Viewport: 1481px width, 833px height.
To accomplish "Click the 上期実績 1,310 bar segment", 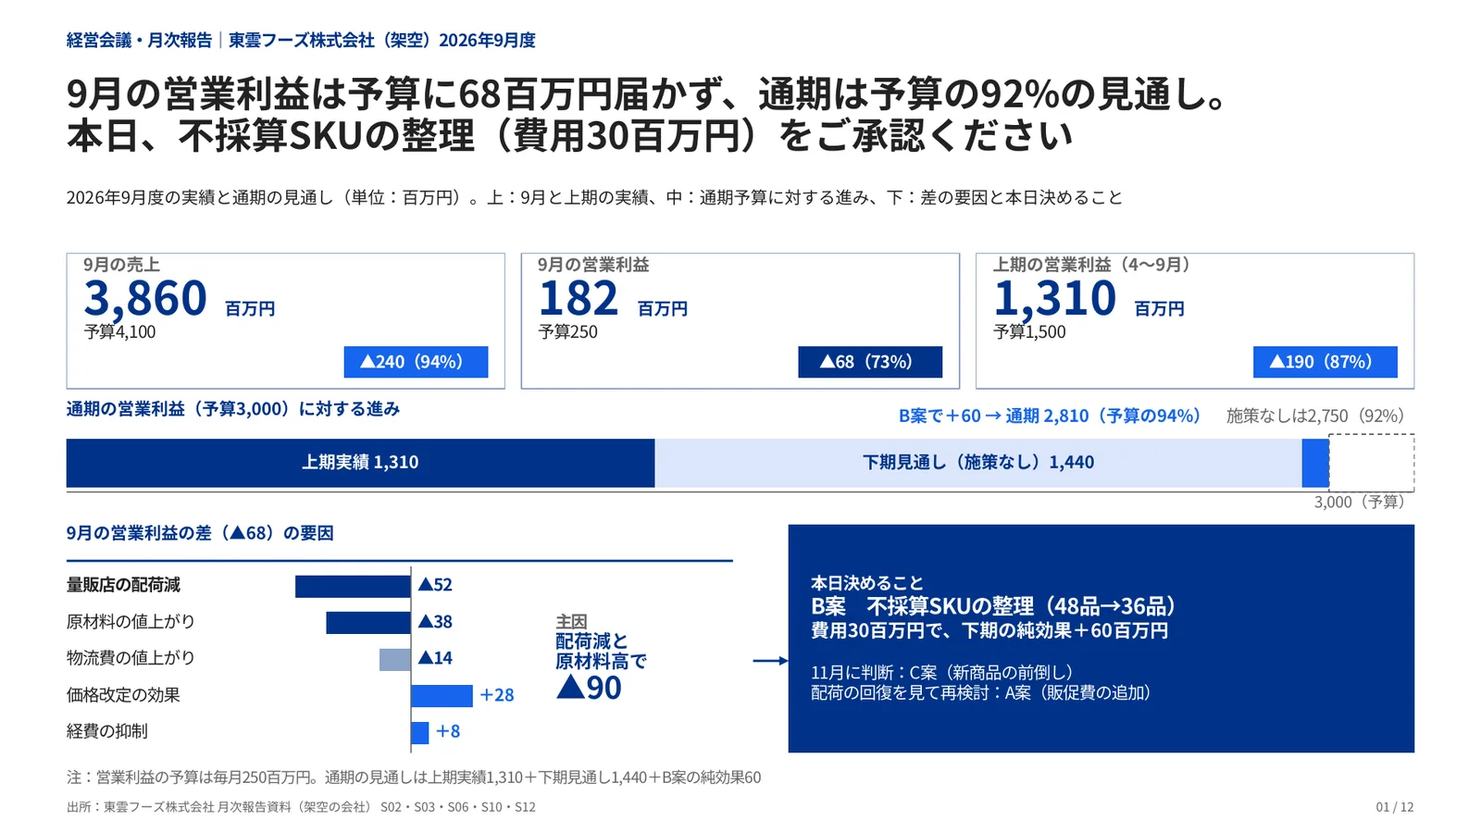I will 360,463.
